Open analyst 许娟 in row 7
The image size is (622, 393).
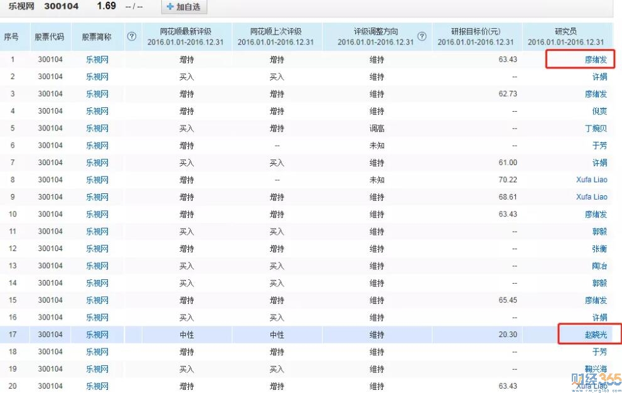click(600, 163)
